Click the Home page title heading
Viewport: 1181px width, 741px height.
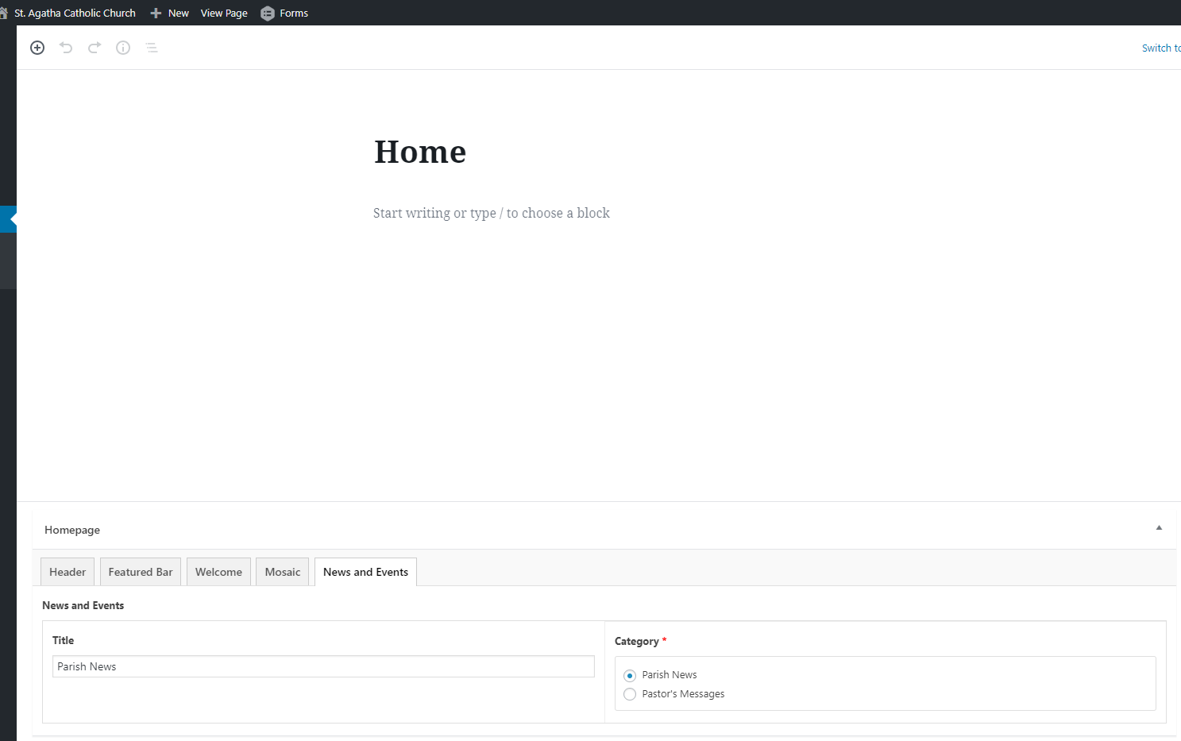[420, 152]
